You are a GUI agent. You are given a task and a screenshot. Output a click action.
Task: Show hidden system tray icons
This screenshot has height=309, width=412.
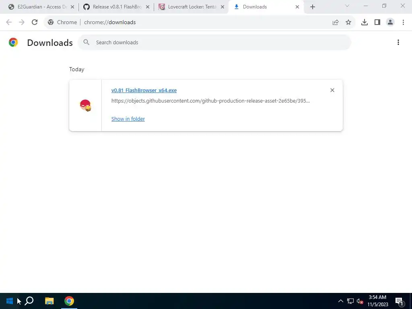pos(340,301)
